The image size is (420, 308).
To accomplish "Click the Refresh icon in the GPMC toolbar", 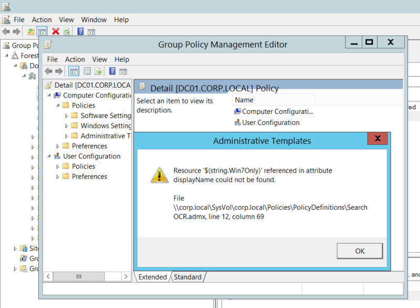I will [x=67, y=31].
